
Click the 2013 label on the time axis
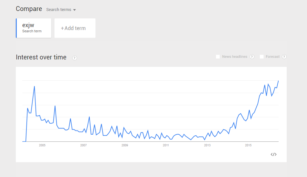pyautogui.click(x=207, y=145)
